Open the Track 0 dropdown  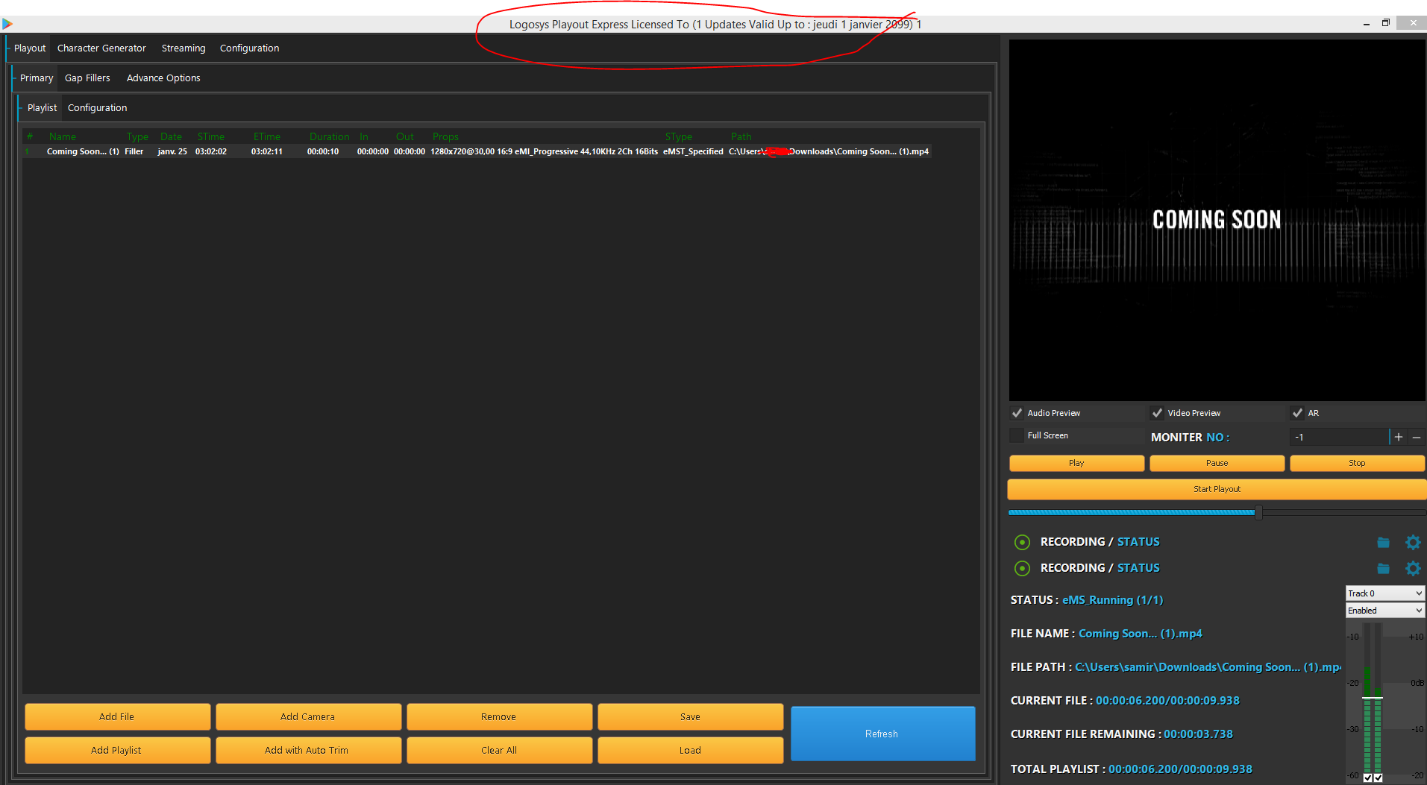click(x=1385, y=593)
